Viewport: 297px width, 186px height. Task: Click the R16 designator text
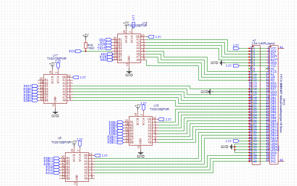pyautogui.click(x=90, y=45)
